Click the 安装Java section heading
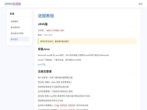The width and height of the screenshot is (147, 110). pos(44,49)
